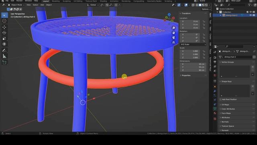The width and height of the screenshot is (257, 145).
Task: Switch to the Sculpting workspace tab
Action: 67,1
